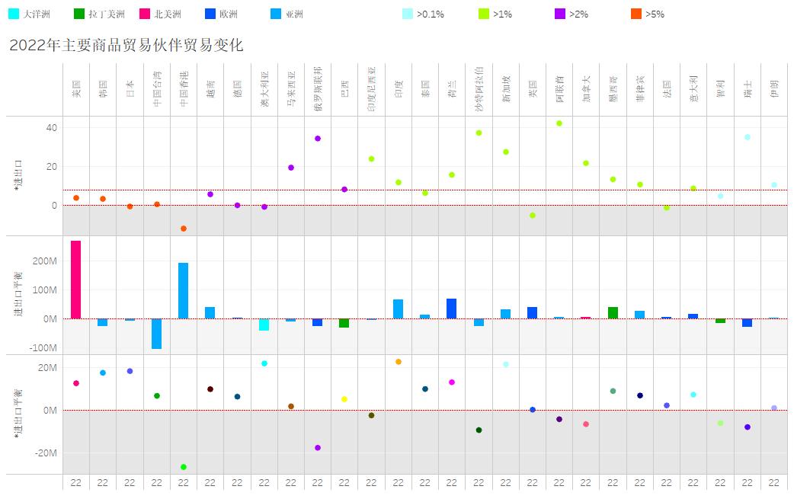Click the 中国台湾 negative blue bar
Image resolution: width=794 pixels, height=499 pixels.
pyautogui.click(x=156, y=334)
